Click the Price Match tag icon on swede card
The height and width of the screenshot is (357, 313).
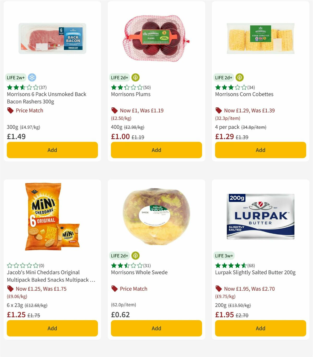114,289
